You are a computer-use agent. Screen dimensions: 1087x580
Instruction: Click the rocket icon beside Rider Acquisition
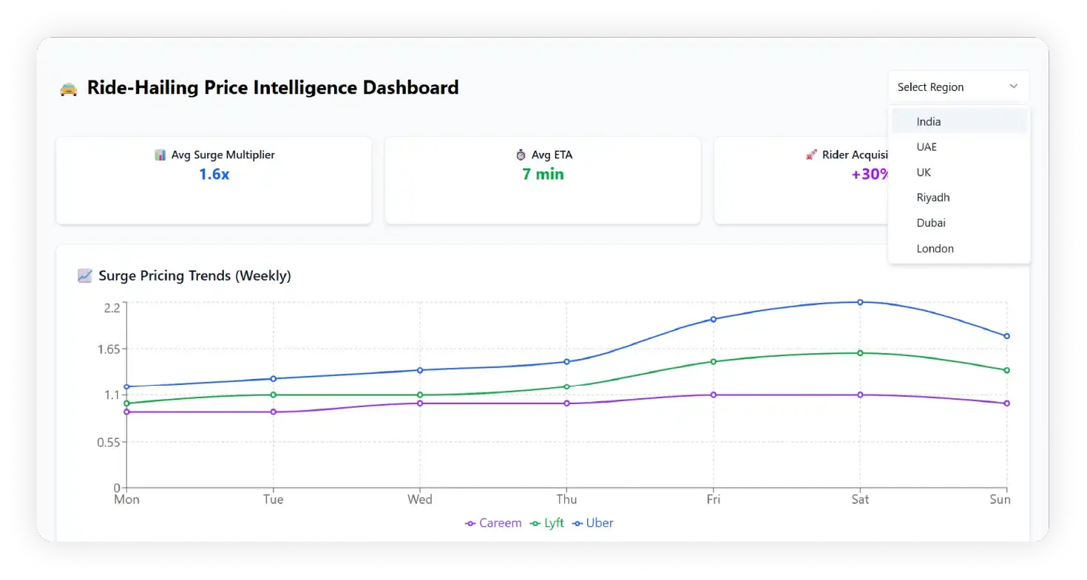coord(811,155)
